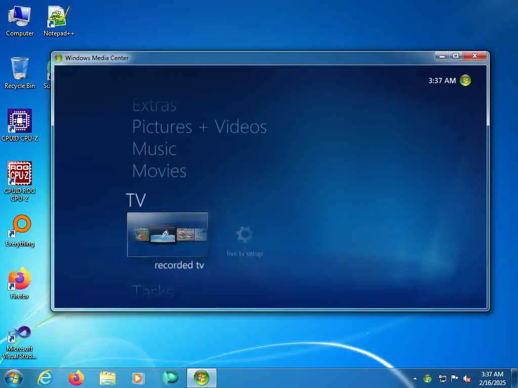Screen dimensions: 518x388
Task: Maximize the Windows Media Center window
Action: coord(456,56)
